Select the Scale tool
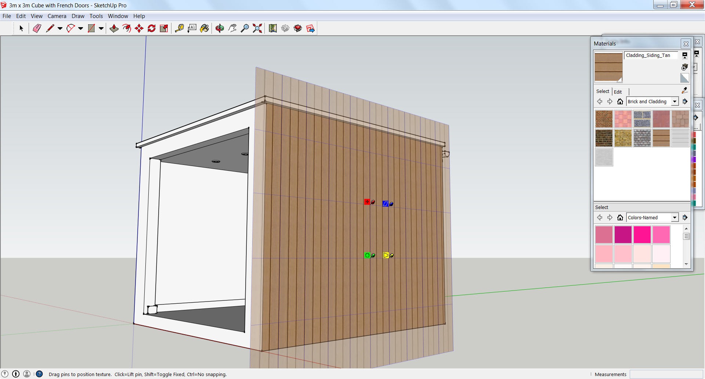This screenshot has width=705, height=379. pyautogui.click(x=164, y=28)
